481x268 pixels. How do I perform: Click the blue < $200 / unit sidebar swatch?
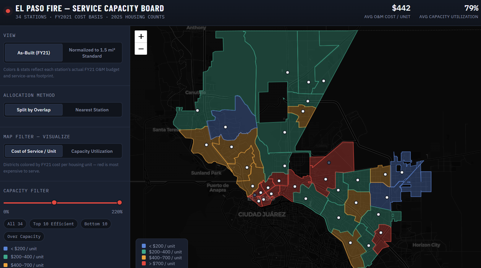tap(6, 249)
